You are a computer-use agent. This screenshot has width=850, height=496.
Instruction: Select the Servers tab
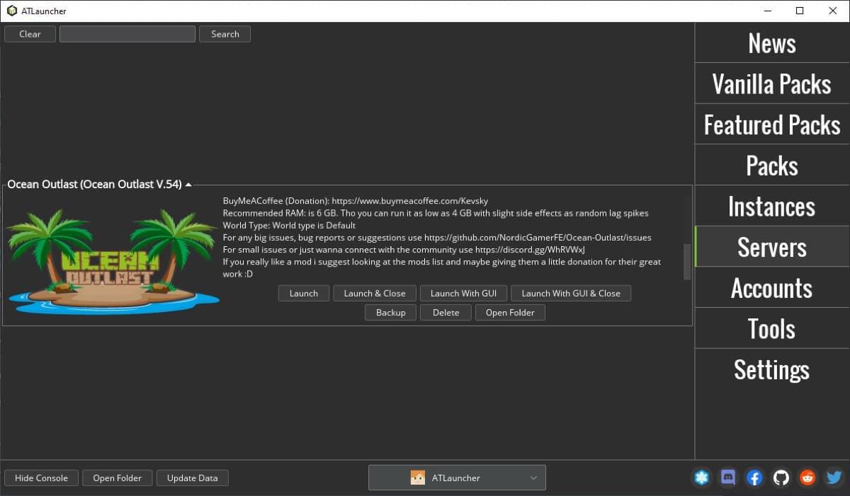pyautogui.click(x=772, y=247)
